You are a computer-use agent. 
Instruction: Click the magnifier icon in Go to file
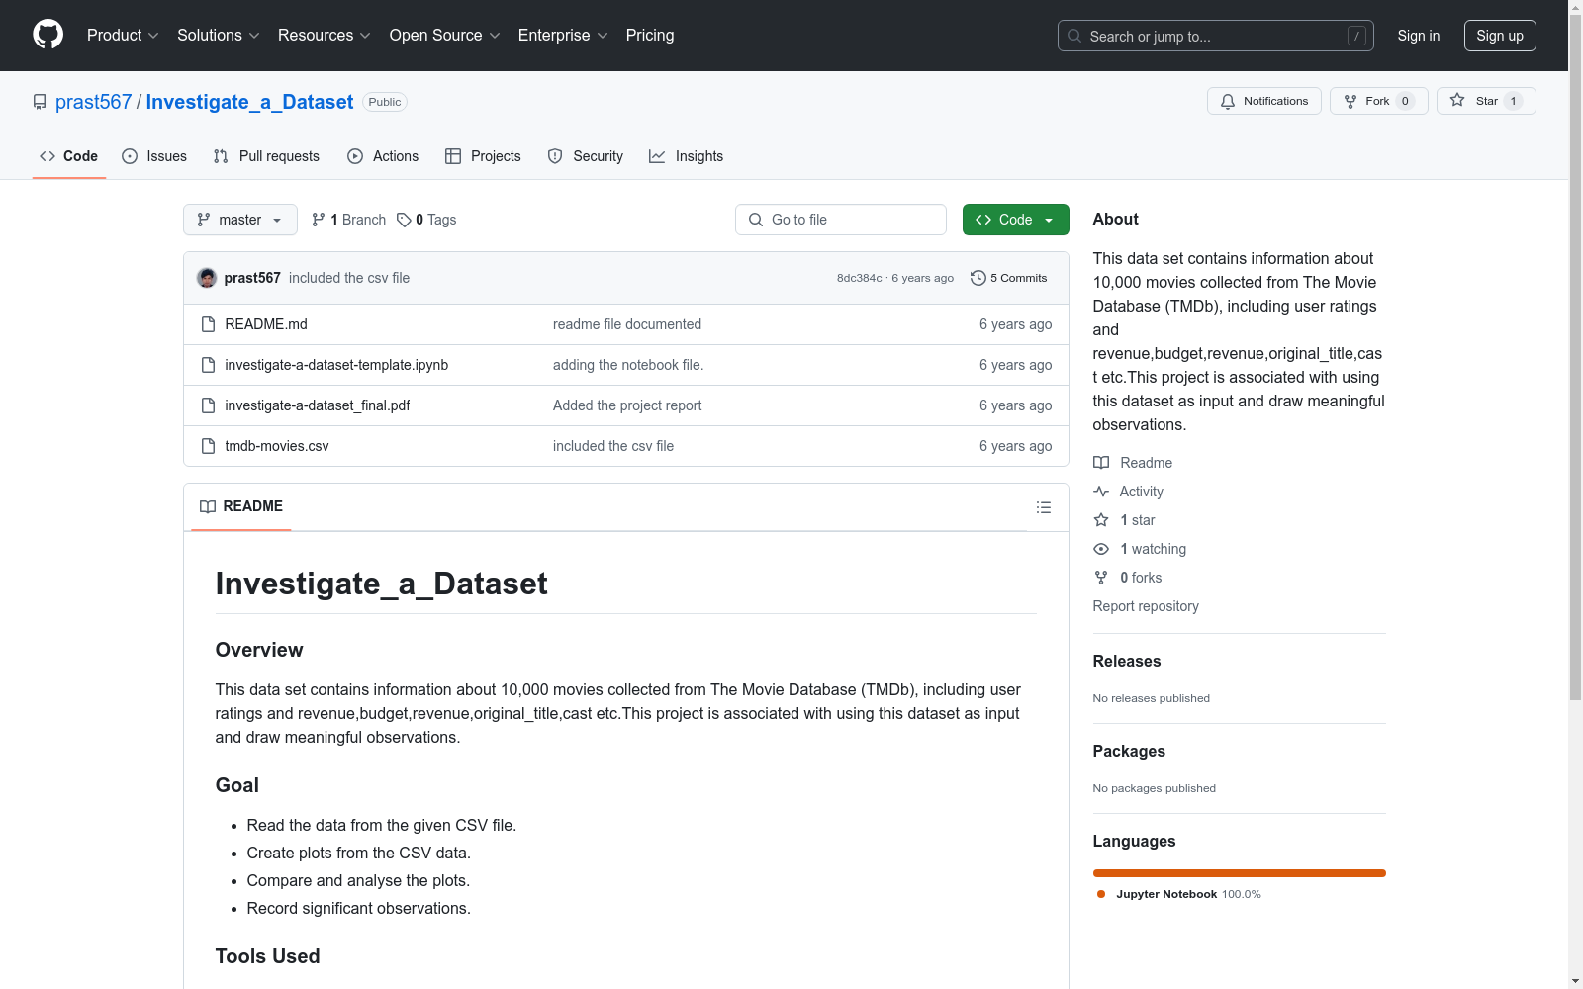point(756,220)
